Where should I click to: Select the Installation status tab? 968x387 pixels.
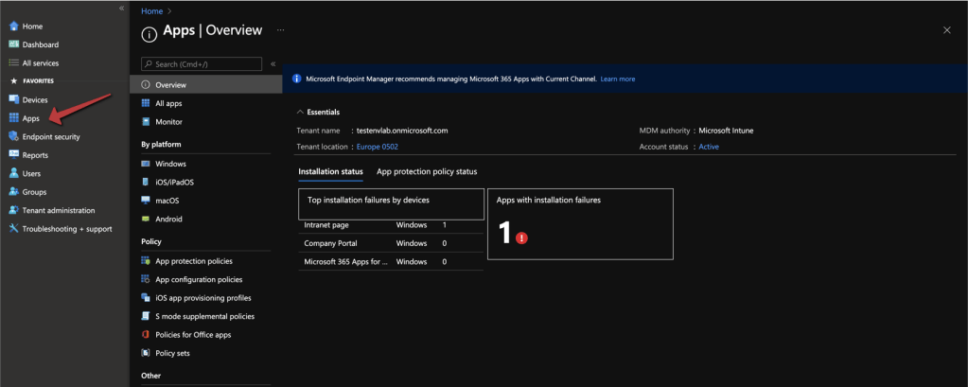click(330, 171)
